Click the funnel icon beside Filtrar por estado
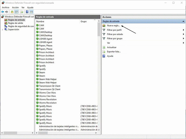The height and width of the screenshot is (139, 186). tap(104, 34)
